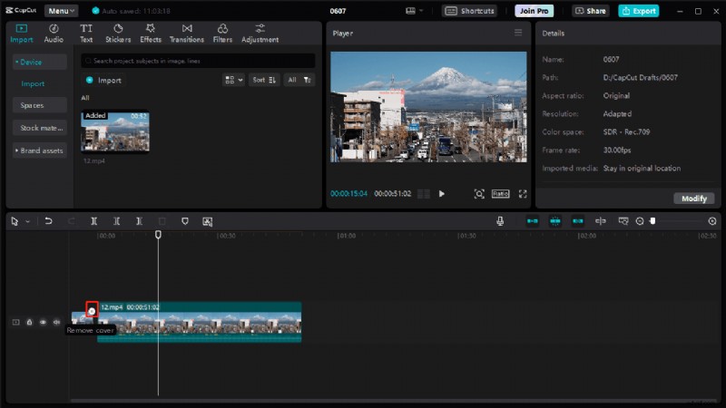Image resolution: width=726 pixels, height=408 pixels.
Task: Click the Modify button in Details
Action: point(693,199)
